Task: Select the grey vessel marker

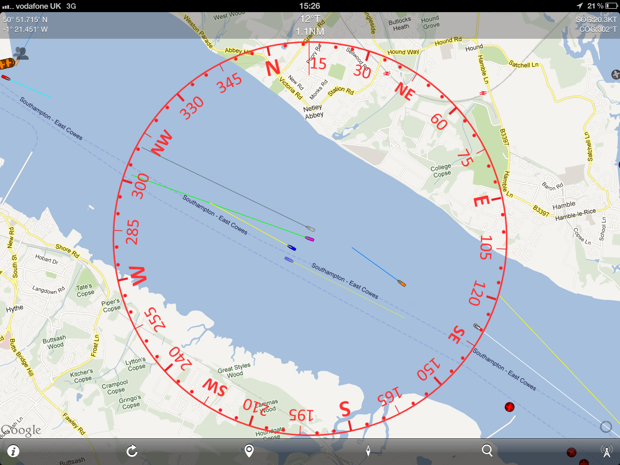Action: (x=310, y=229)
